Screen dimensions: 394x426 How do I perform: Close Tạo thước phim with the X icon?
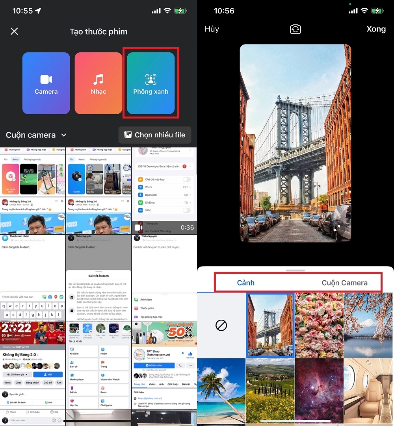(x=14, y=31)
